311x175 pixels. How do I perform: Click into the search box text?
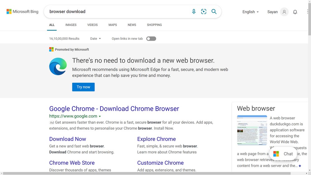click(x=67, y=12)
